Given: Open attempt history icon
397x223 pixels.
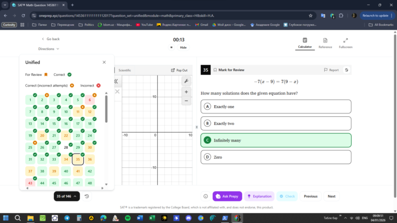Looking at the screenshot, I should pyautogui.click(x=87, y=196).
